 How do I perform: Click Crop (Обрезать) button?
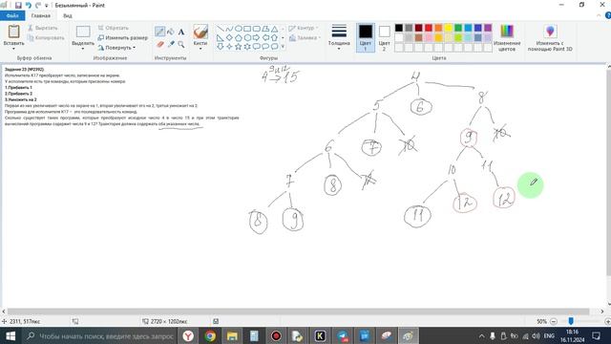[x=113, y=28]
